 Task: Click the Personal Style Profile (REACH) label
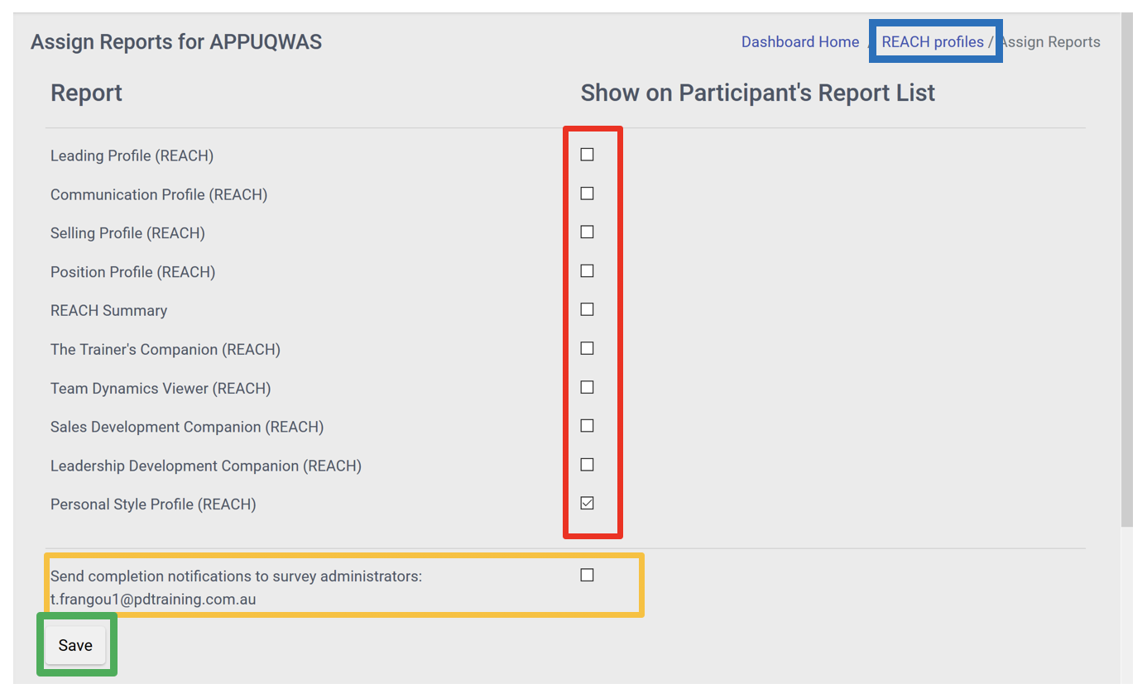coord(153,503)
